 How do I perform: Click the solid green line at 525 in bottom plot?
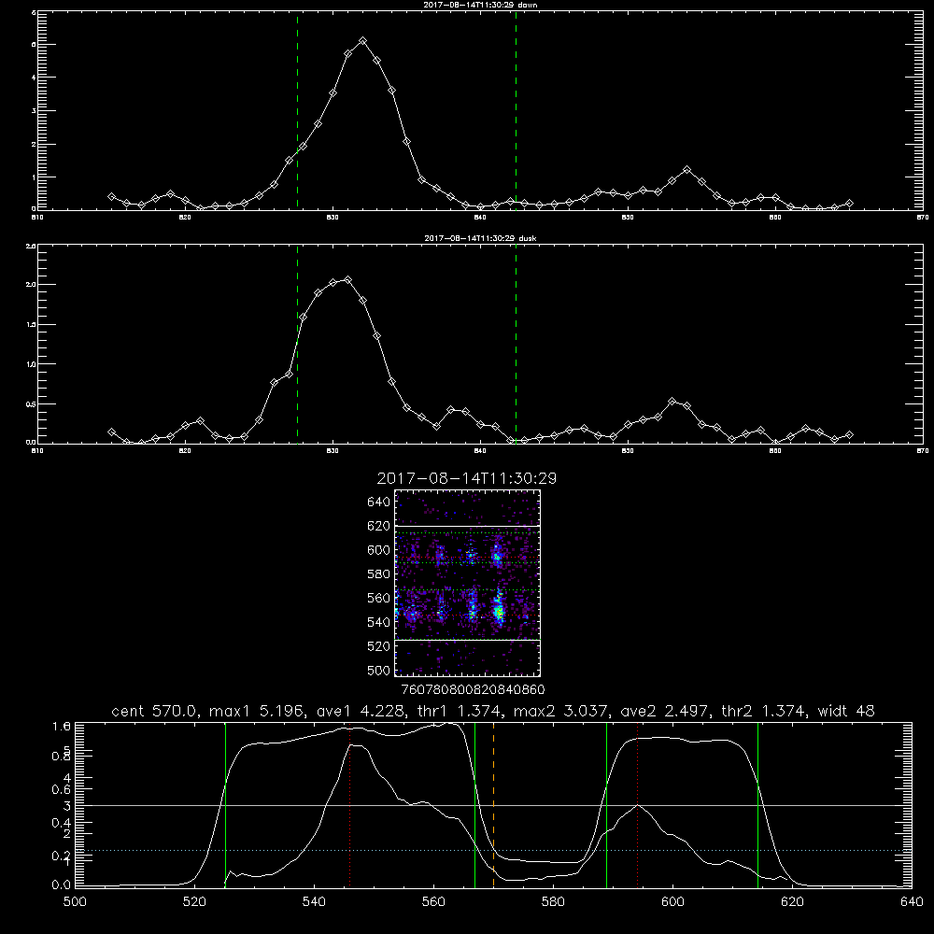225,805
